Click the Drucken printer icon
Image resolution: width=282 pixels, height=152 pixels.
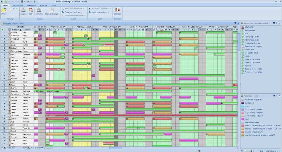click(23, 10)
